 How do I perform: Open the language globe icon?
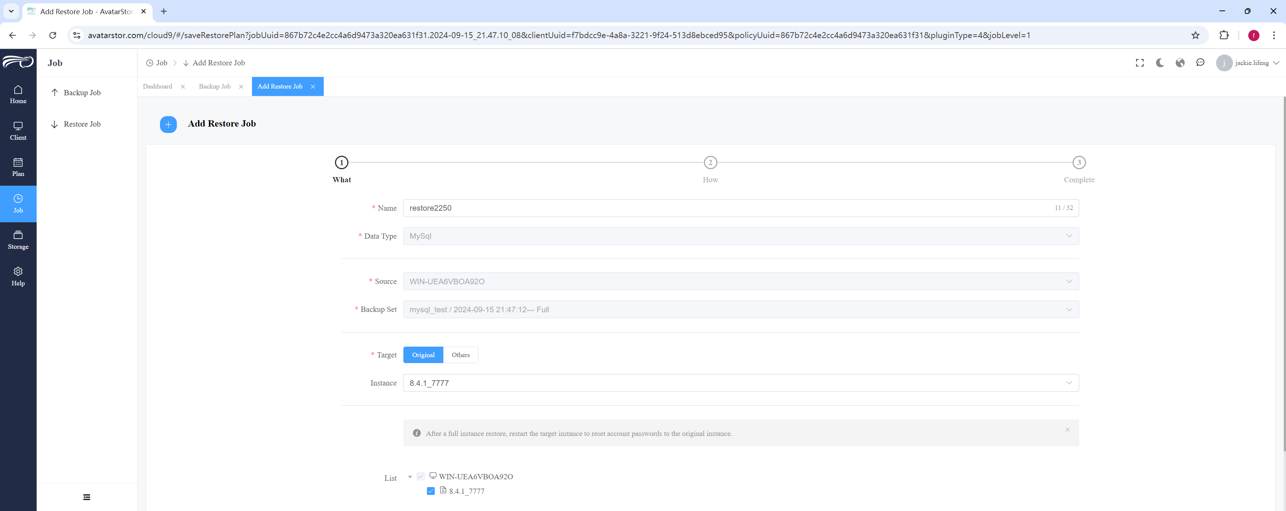[x=1180, y=63]
